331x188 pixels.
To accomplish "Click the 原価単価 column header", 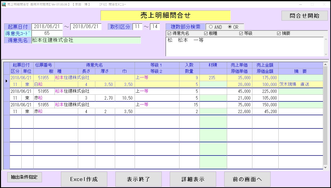I will pos(239,71).
